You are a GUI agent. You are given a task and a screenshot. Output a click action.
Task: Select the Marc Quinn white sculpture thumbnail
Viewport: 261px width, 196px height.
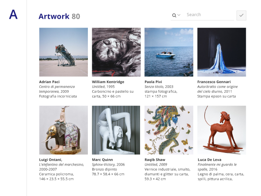[116, 130]
